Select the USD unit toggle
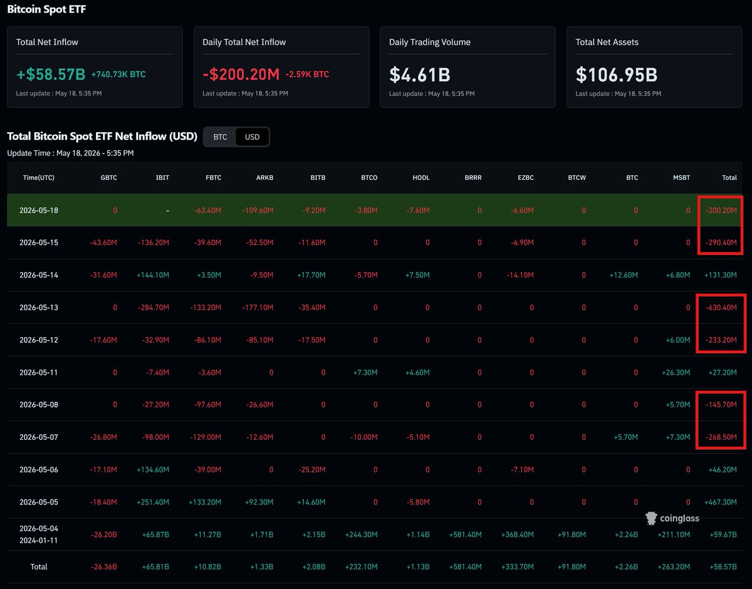 [x=252, y=137]
